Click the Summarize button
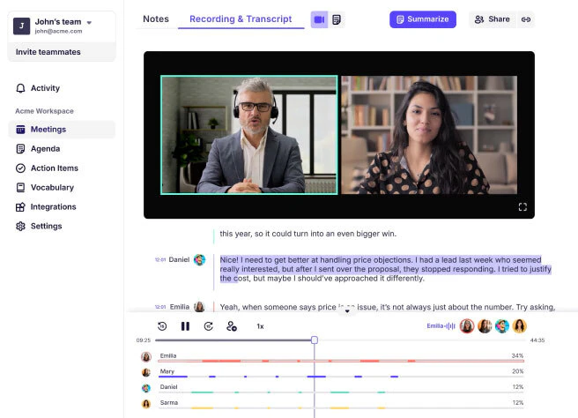Image resolution: width=578 pixels, height=418 pixels. (x=423, y=19)
